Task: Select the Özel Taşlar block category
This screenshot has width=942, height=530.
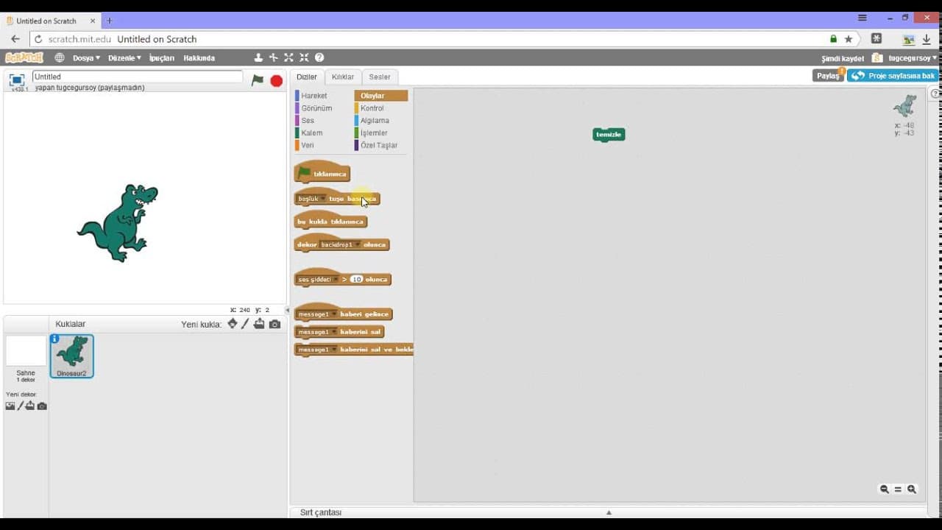Action: [x=379, y=146]
